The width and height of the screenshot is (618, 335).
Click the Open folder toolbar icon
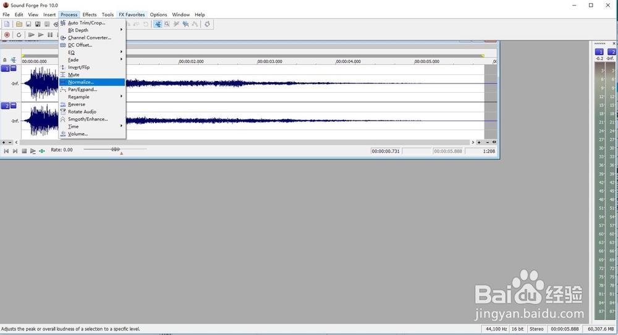[19, 25]
